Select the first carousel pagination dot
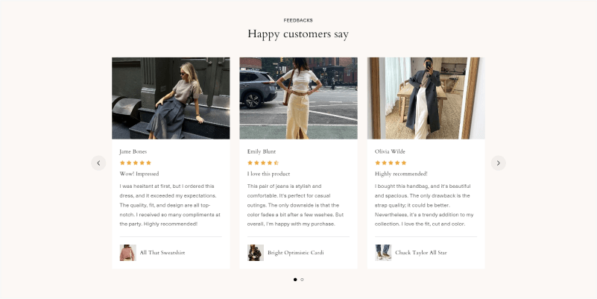 [295, 280]
